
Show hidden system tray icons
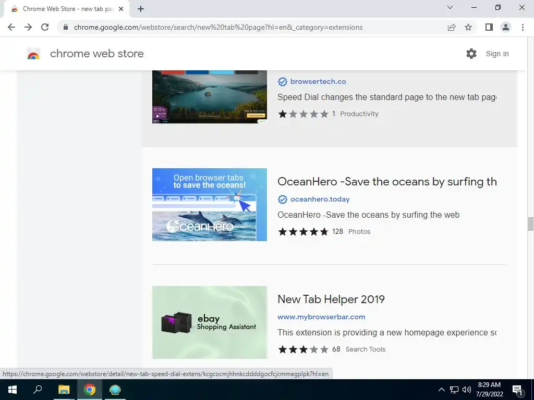pos(441,390)
